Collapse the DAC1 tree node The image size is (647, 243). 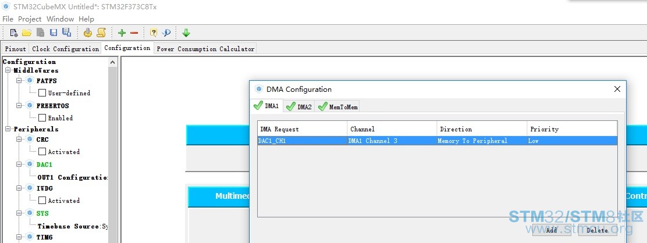point(19,164)
